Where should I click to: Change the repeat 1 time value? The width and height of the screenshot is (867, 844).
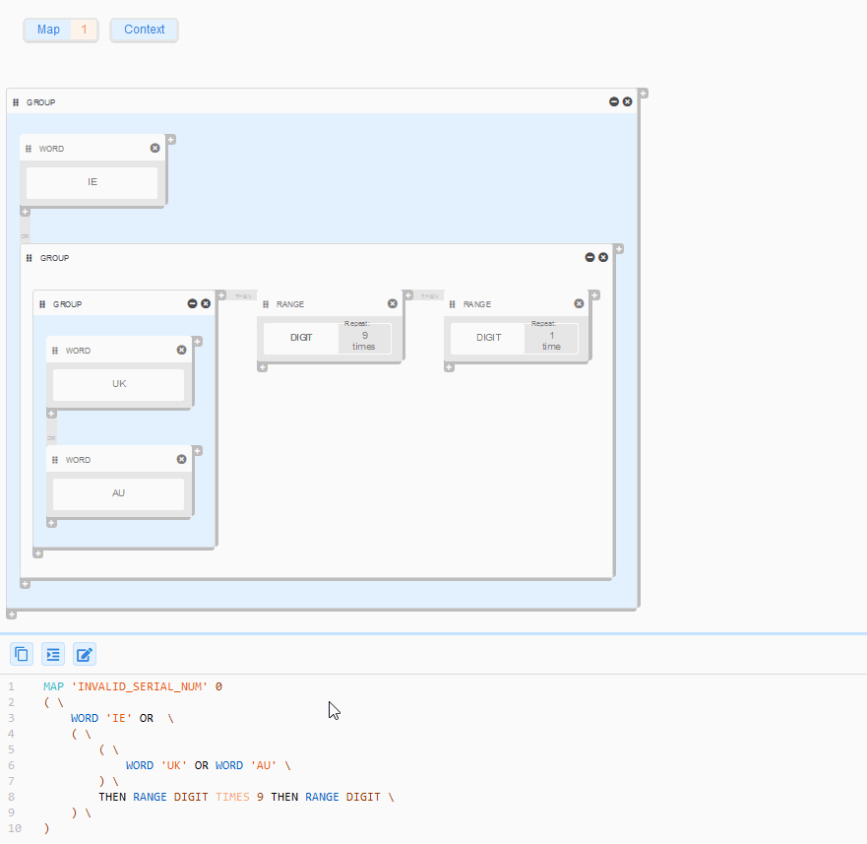pos(551,339)
